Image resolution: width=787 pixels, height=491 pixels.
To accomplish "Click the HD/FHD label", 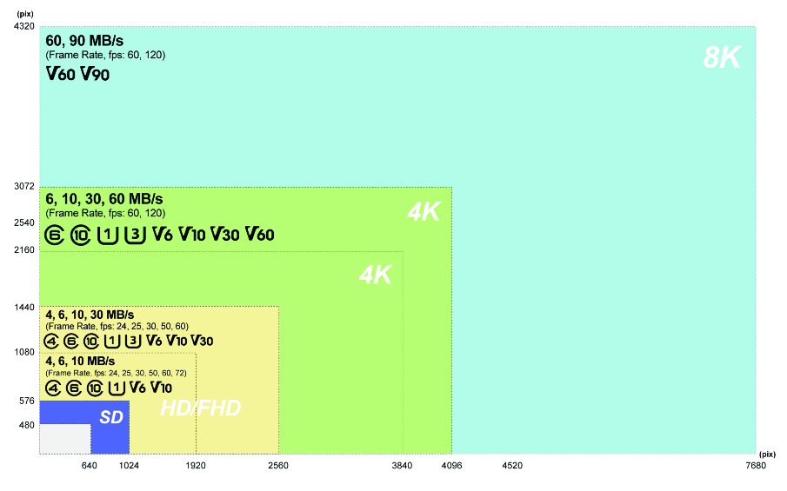I will (200, 408).
